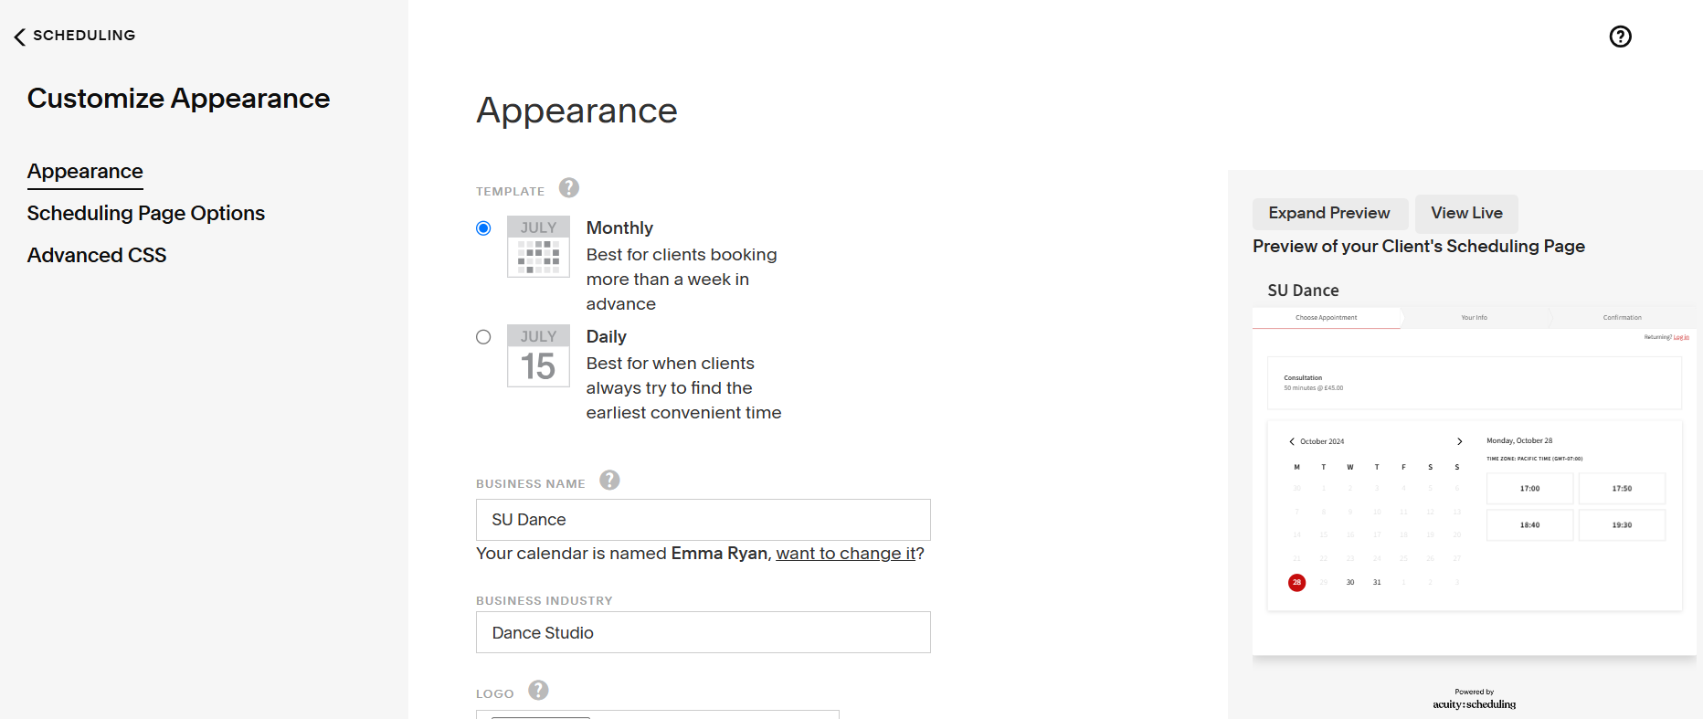Click Expand Preview for the scheduling page
Image resolution: width=1703 pixels, height=719 pixels.
1330,213
